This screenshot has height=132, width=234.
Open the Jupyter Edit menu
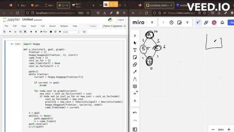point(15,26)
